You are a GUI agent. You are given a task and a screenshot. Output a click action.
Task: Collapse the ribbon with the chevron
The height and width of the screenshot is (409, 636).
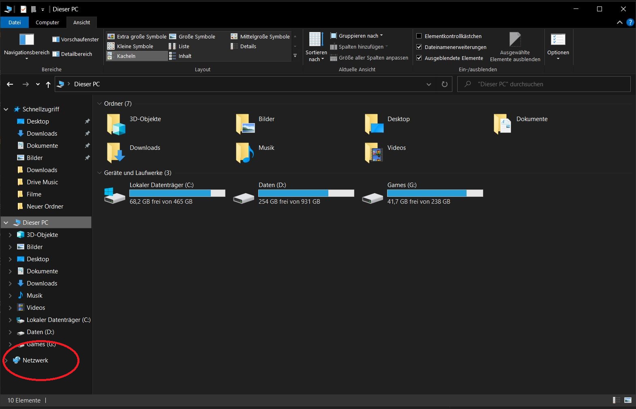pyautogui.click(x=619, y=22)
